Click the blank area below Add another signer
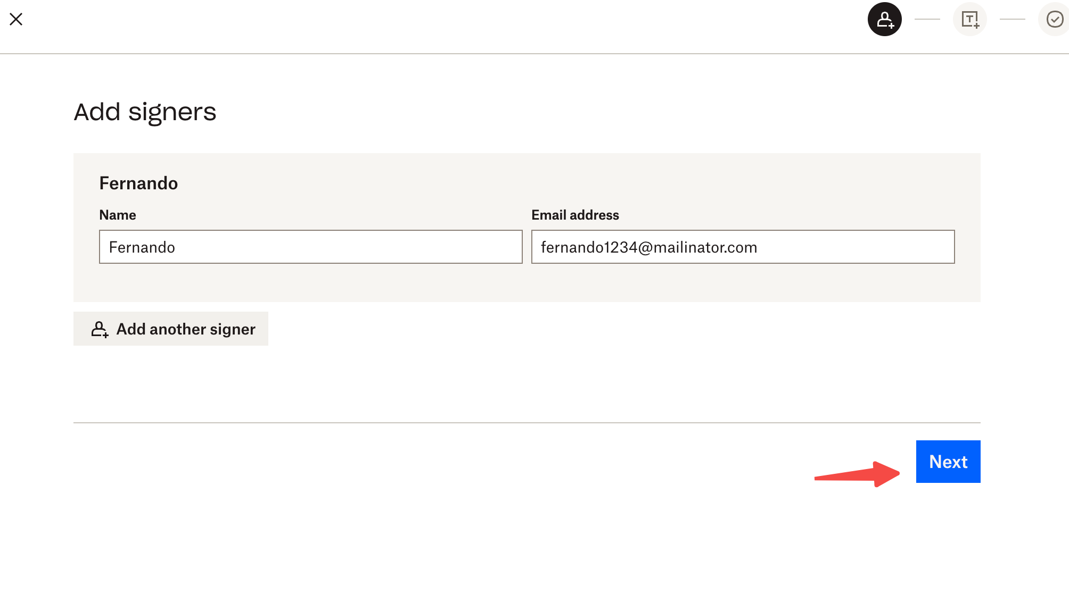The image size is (1069, 602). click(170, 383)
